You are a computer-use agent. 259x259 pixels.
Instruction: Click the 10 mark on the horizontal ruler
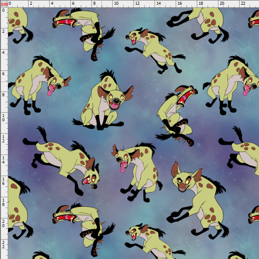116,3
